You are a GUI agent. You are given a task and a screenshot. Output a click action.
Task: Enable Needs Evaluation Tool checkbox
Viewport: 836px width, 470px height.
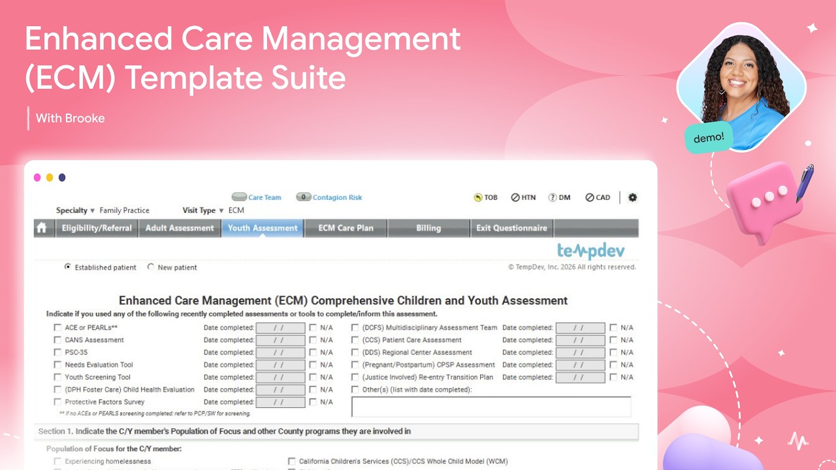click(x=57, y=365)
